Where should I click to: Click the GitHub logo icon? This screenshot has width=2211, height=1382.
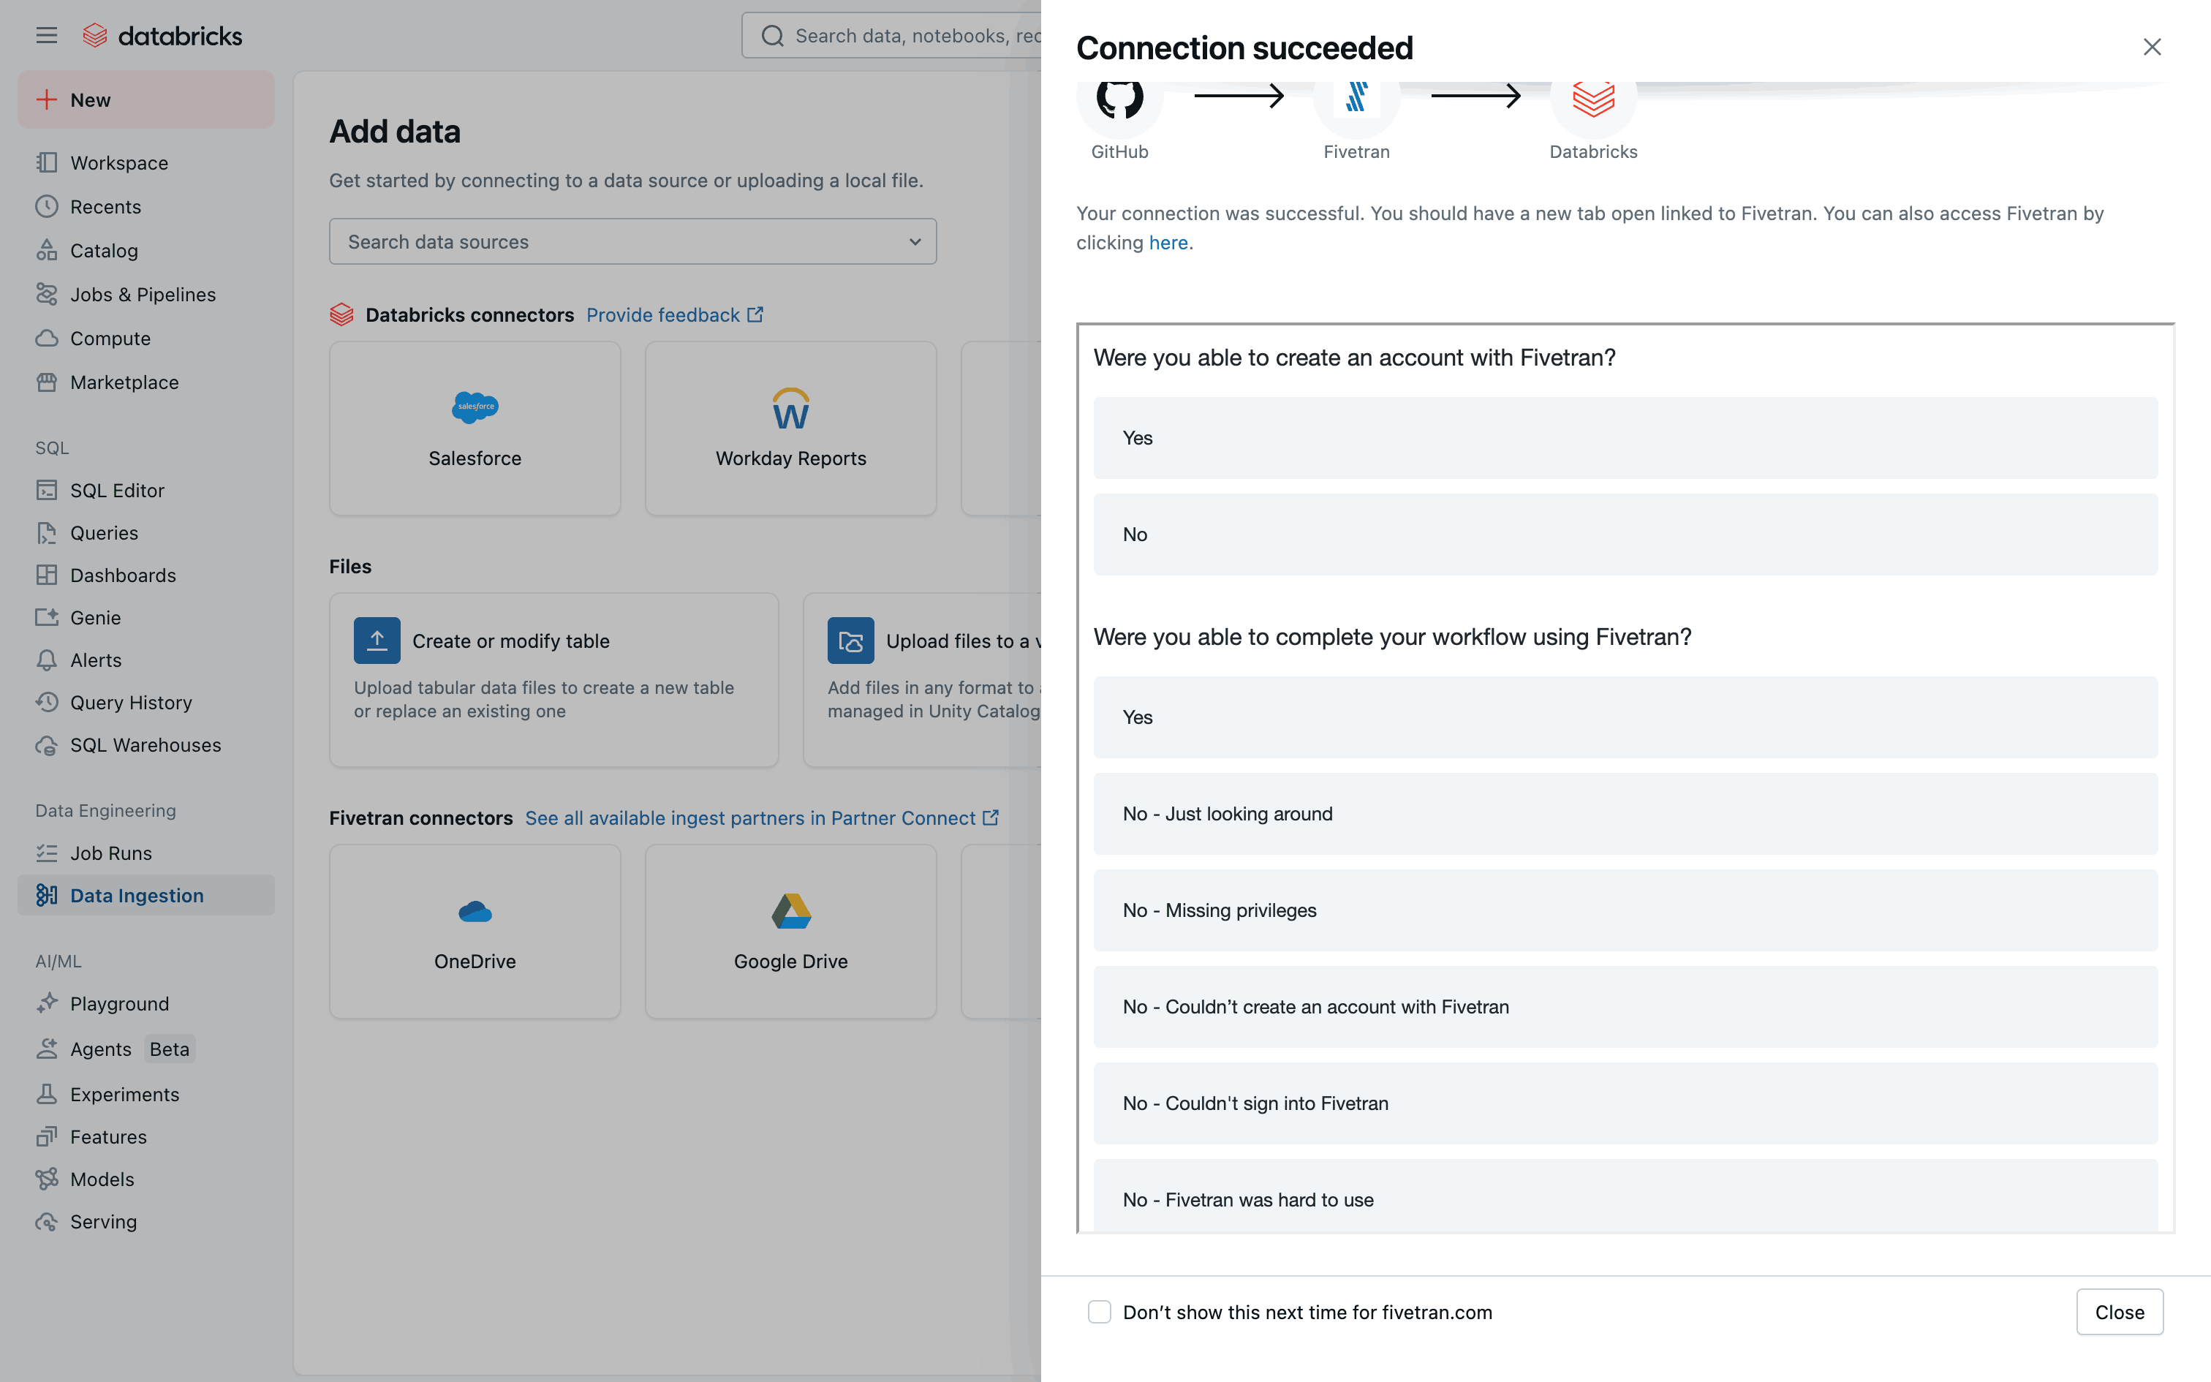click(x=1119, y=99)
